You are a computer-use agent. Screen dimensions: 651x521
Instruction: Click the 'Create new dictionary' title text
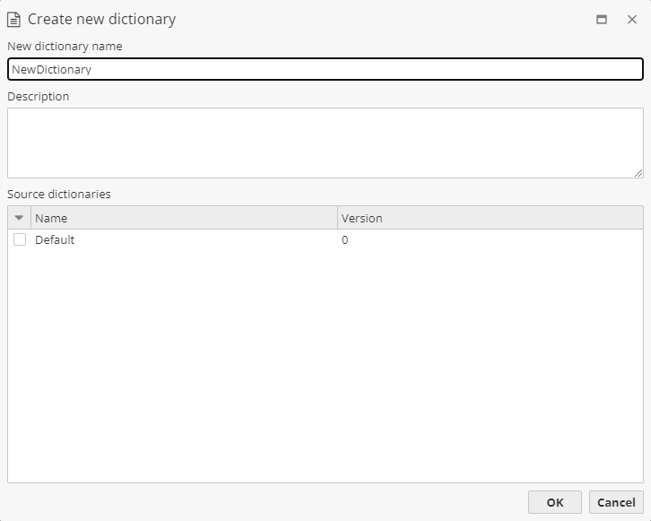101,19
